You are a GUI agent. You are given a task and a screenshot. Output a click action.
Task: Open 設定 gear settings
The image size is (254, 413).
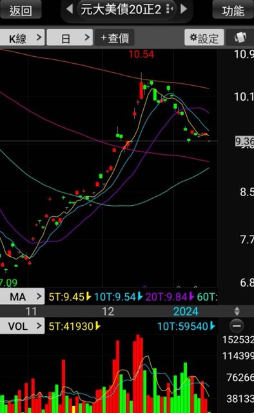(x=204, y=37)
